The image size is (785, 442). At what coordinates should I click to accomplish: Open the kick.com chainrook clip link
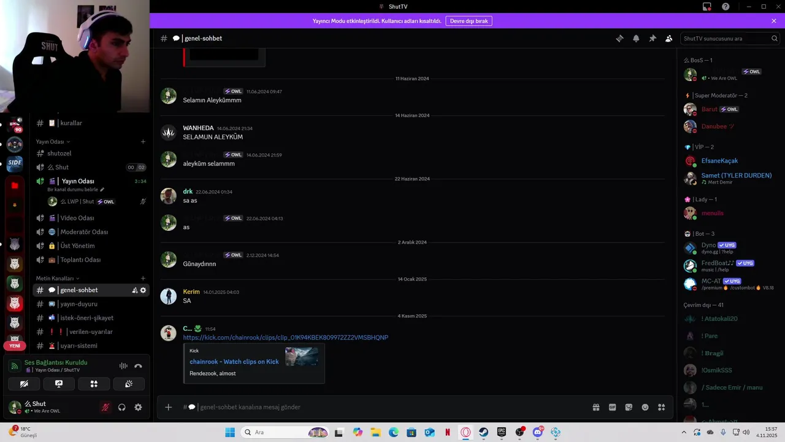point(285,338)
